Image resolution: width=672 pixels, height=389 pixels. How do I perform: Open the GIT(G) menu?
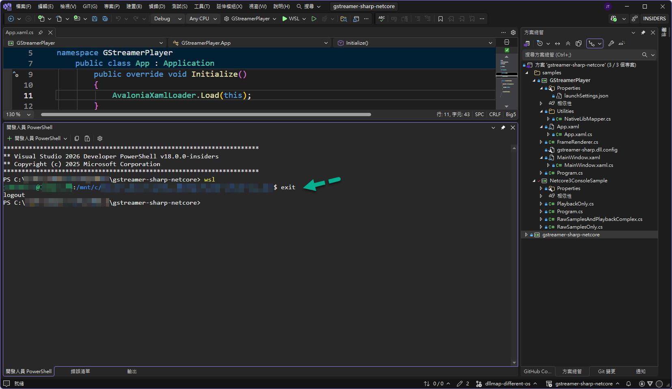pos(90,6)
